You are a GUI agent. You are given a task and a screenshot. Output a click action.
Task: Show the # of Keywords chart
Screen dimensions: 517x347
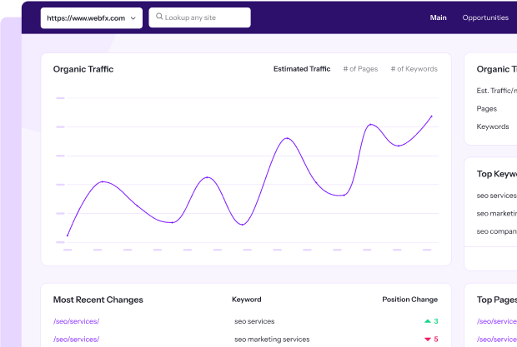414,69
